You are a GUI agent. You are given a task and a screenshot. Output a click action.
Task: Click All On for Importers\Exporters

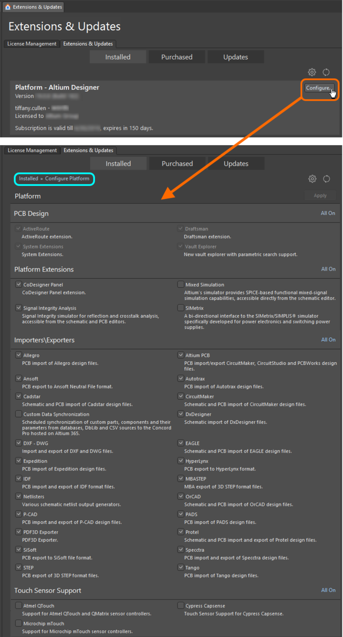click(x=328, y=339)
